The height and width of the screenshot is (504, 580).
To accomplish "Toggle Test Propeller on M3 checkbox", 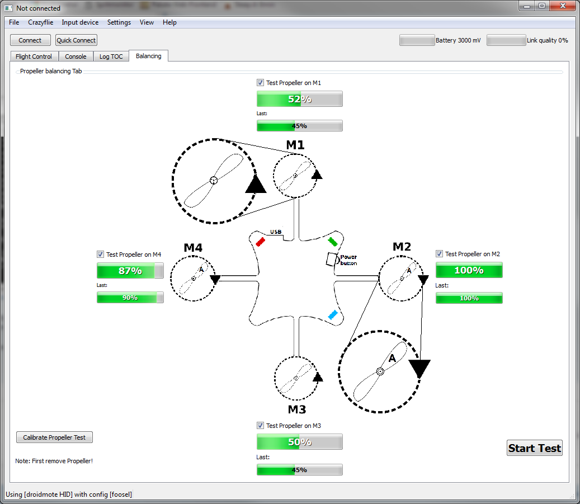I will [260, 426].
